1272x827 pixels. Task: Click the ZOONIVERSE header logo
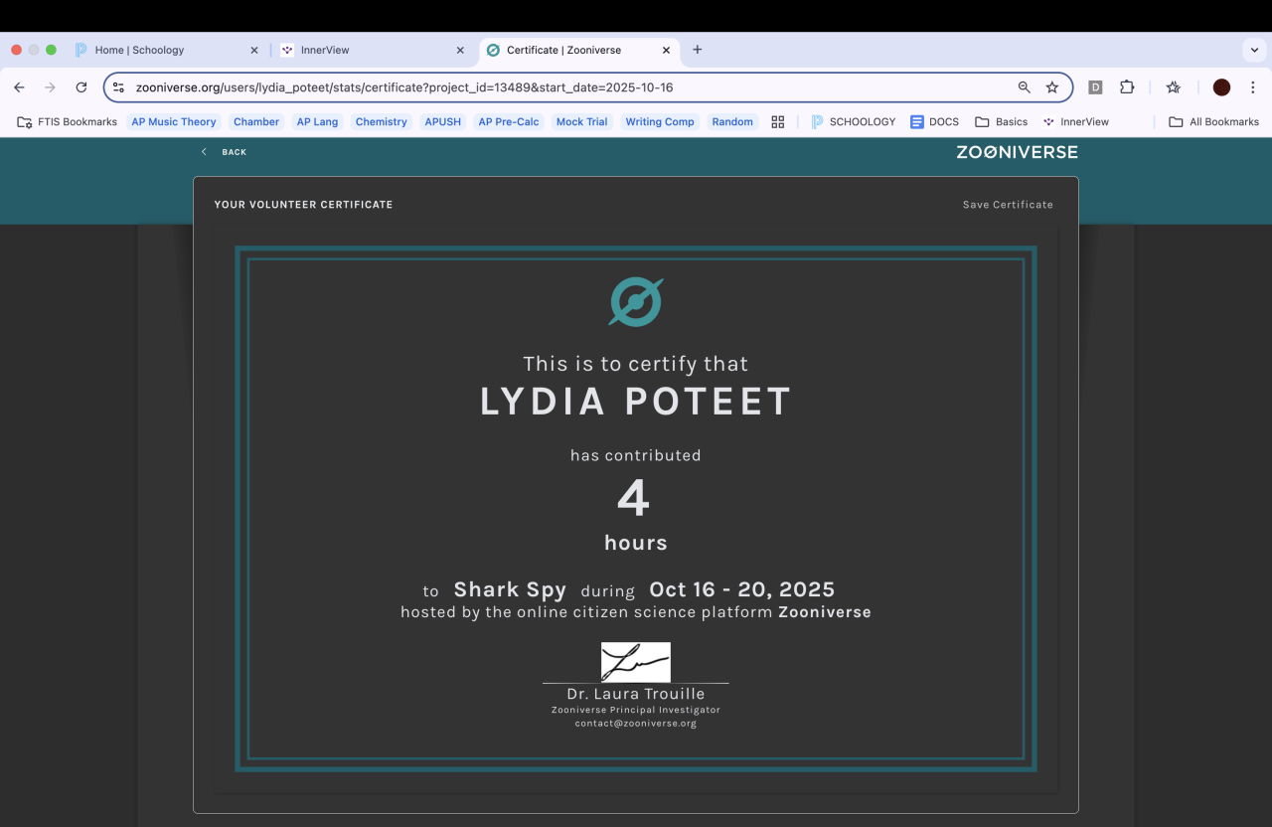[x=1017, y=152]
